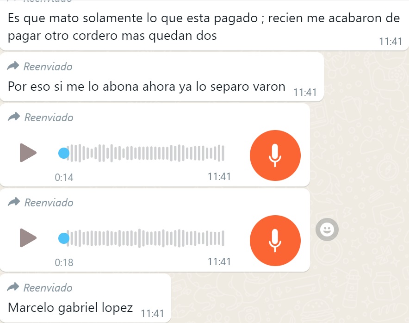Open the emoji reaction button beside the 0:18 audio
Image resolution: width=409 pixels, height=323 pixels.
(327, 230)
